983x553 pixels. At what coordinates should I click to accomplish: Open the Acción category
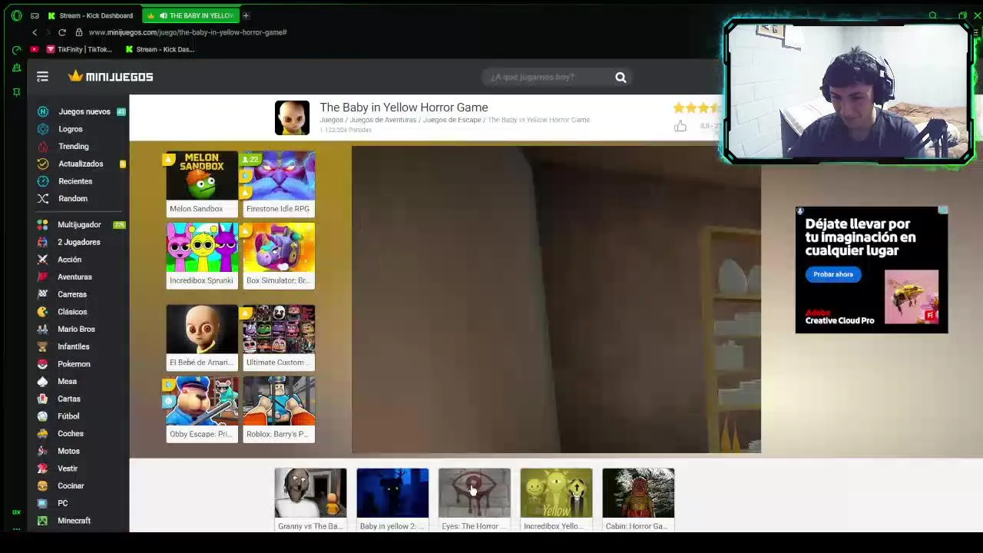69,260
